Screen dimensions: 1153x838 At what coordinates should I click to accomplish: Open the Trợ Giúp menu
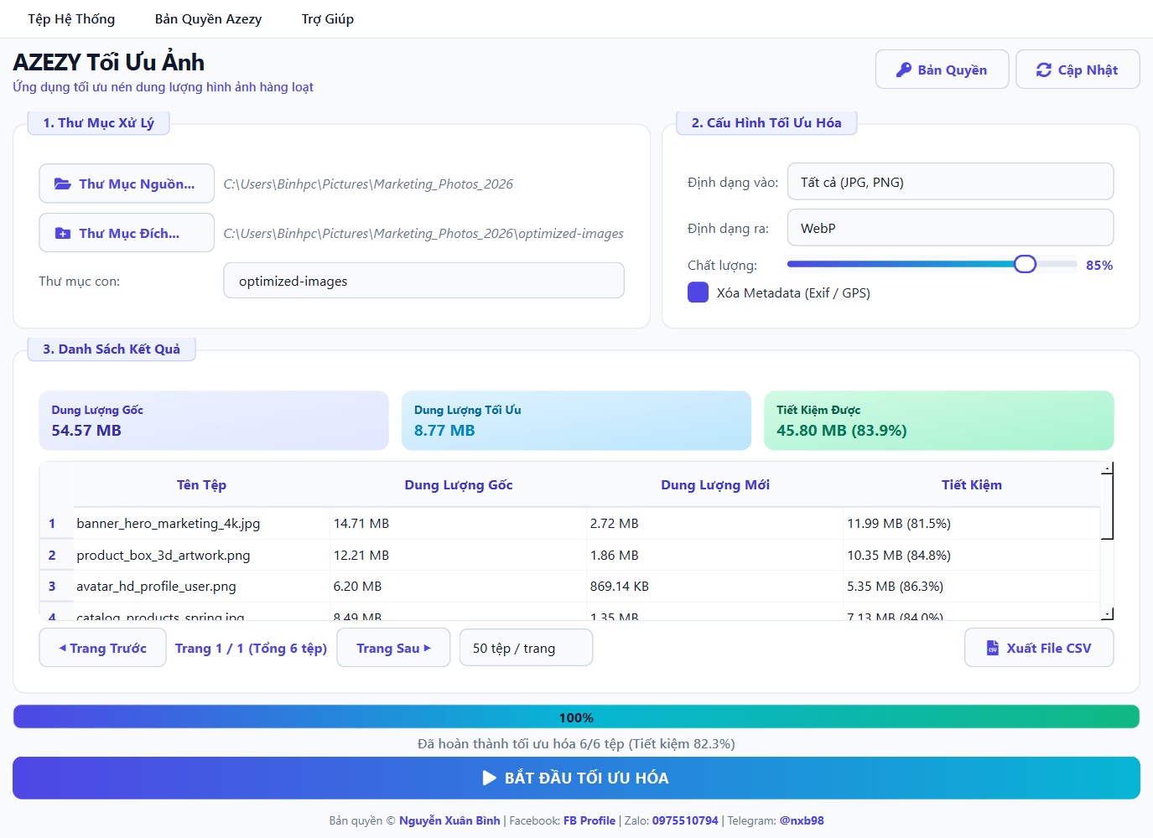[328, 18]
